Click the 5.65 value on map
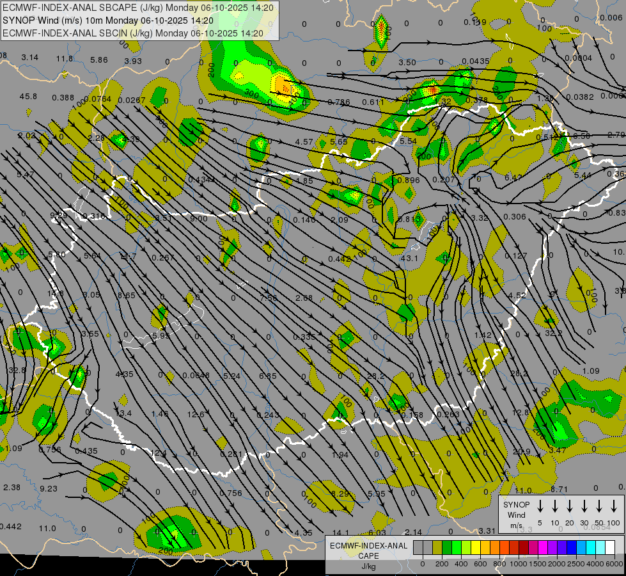The image size is (626, 576). [338, 141]
